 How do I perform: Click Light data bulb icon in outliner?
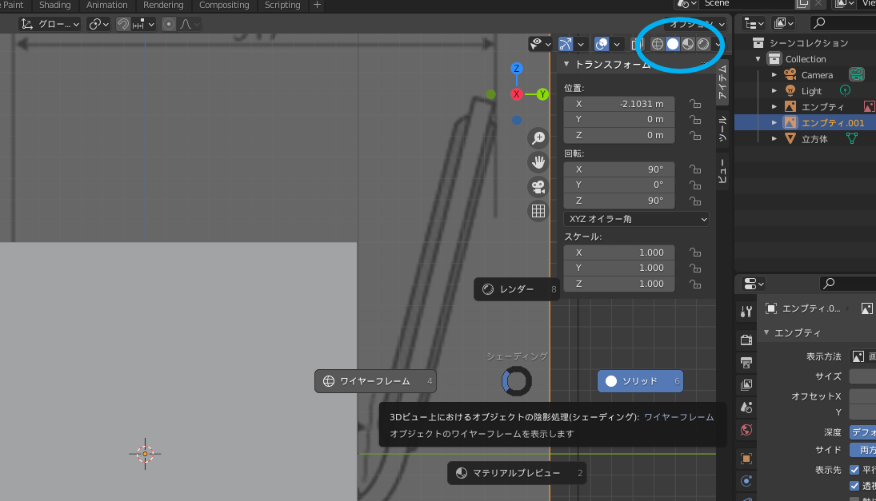pyautogui.click(x=846, y=90)
